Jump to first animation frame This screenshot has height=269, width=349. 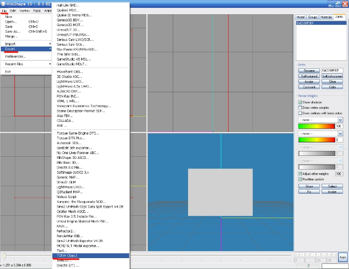tap(298, 254)
